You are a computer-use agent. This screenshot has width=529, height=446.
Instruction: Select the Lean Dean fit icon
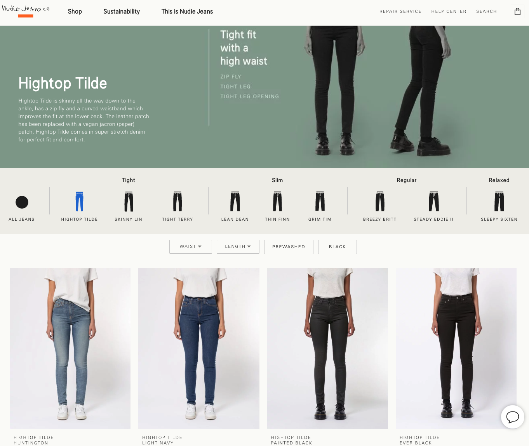pos(235,201)
